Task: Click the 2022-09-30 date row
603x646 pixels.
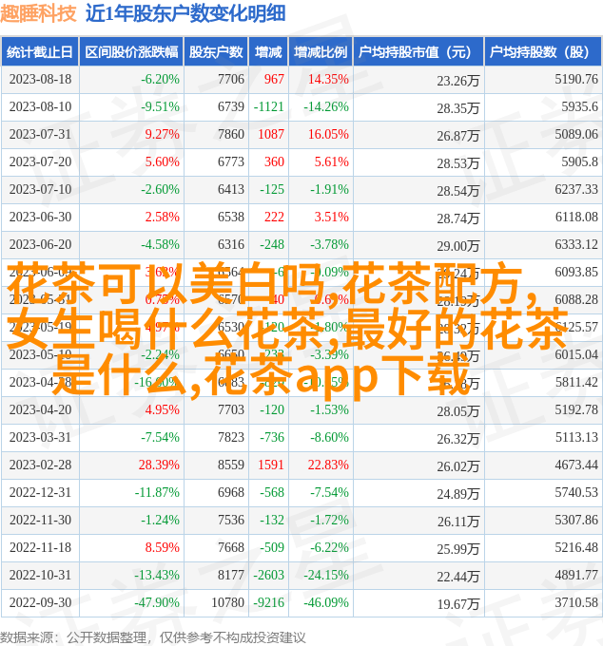Action: coord(40,603)
